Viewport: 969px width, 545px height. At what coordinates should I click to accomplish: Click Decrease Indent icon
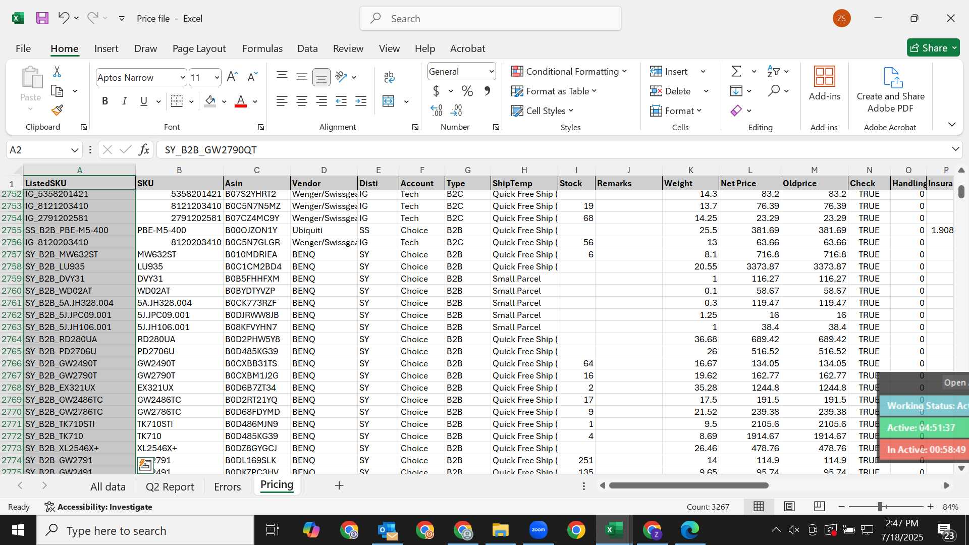click(x=341, y=101)
